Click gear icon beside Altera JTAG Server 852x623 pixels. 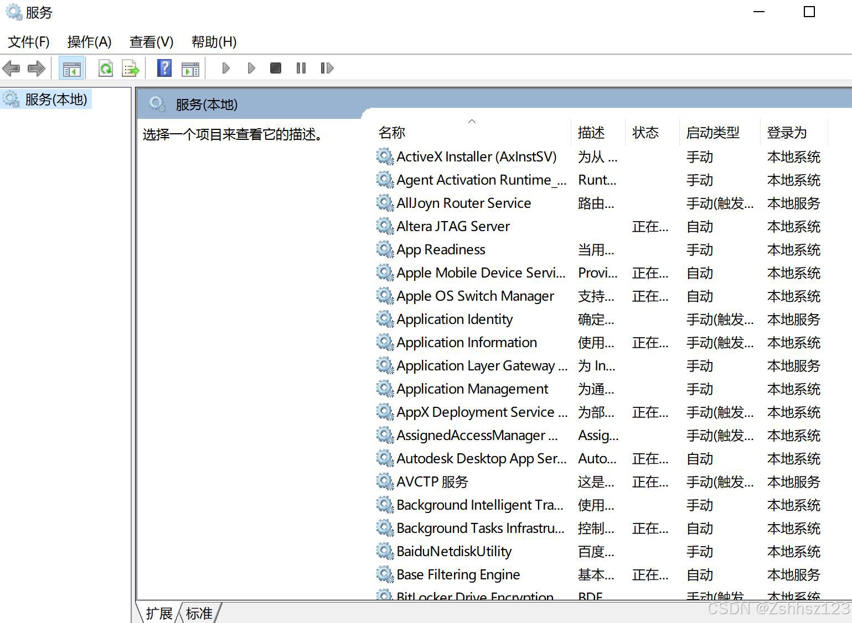[385, 226]
